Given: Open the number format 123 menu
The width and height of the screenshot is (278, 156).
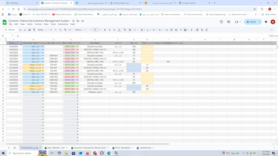Looking at the screenshot, I should click(x=70, y=30).
